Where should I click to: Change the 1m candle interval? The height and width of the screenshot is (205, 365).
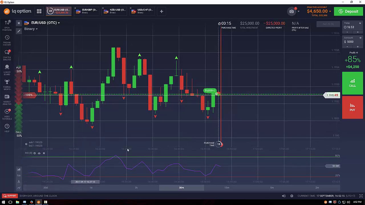(19, 175)
